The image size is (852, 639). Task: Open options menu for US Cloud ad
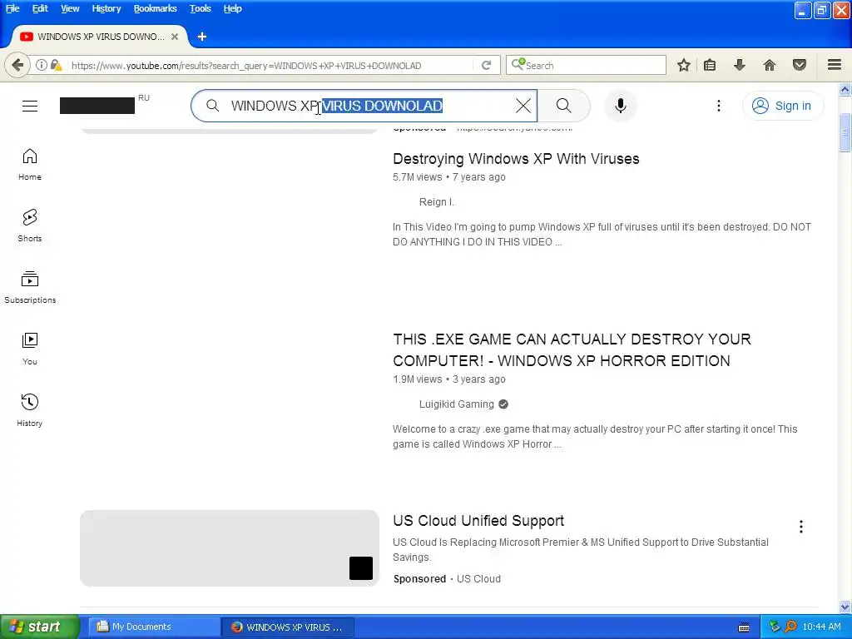tap(801, 527)
